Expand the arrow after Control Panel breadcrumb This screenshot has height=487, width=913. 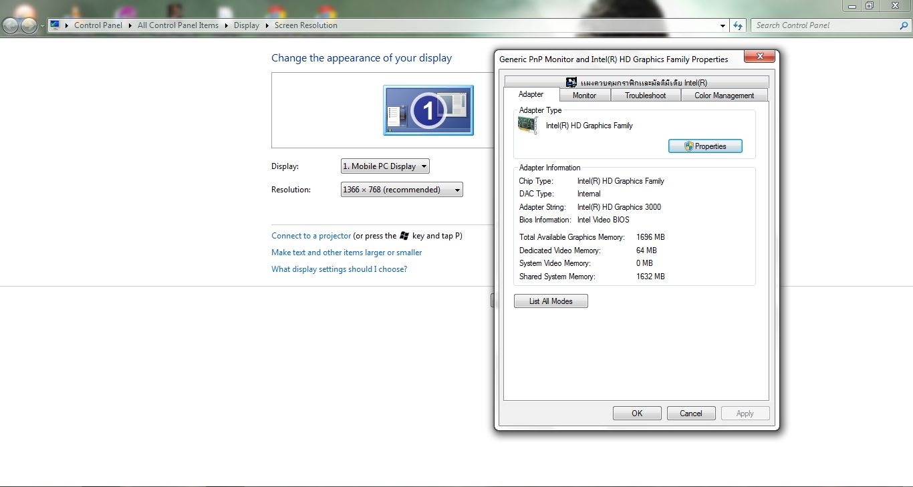130,25
